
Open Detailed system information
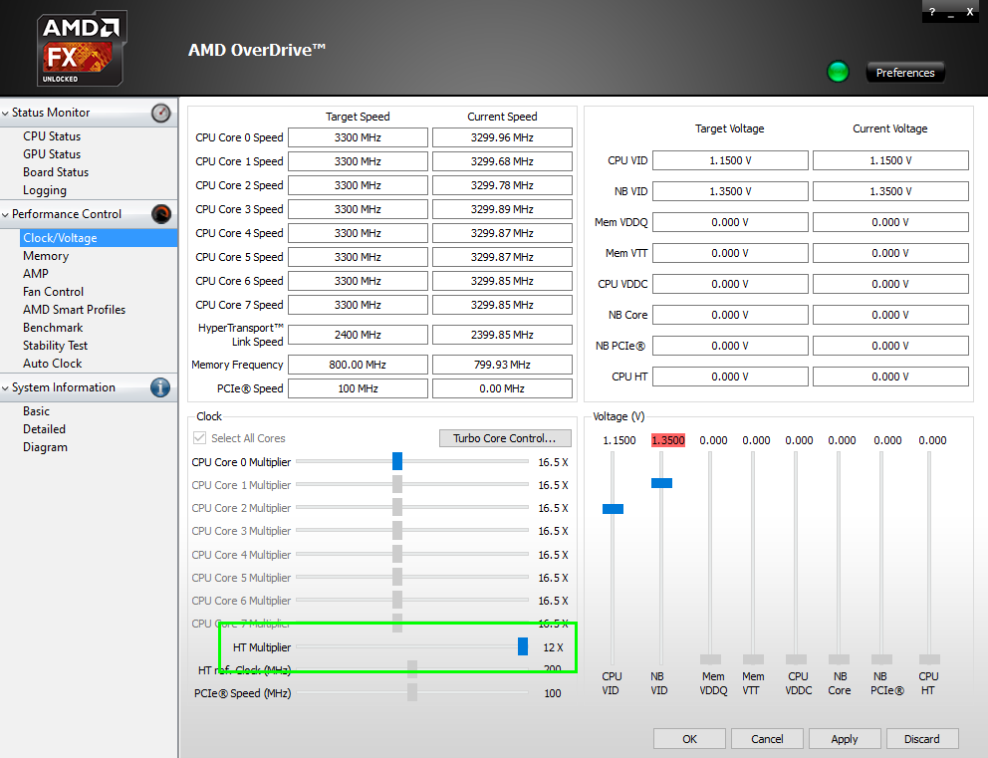(x=44, y=429)
